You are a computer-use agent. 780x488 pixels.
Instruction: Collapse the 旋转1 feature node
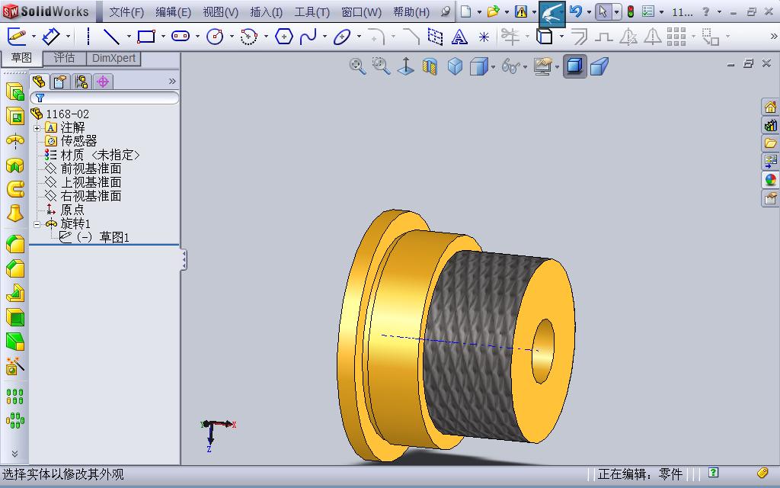[x=37, y=224]
